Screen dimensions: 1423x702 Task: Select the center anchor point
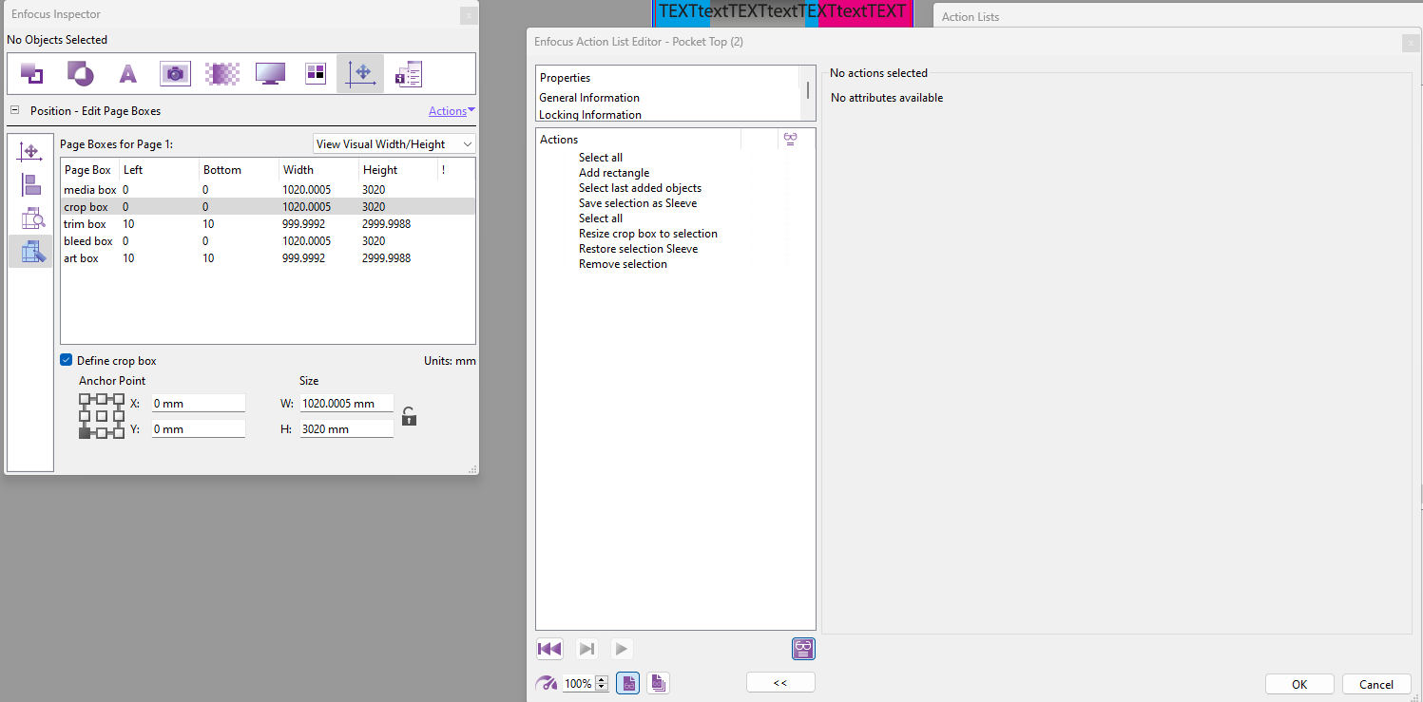[x=102, y=415]
